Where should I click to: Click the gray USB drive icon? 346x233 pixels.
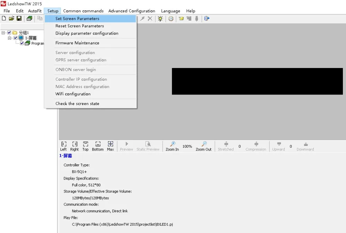point(197,19)
